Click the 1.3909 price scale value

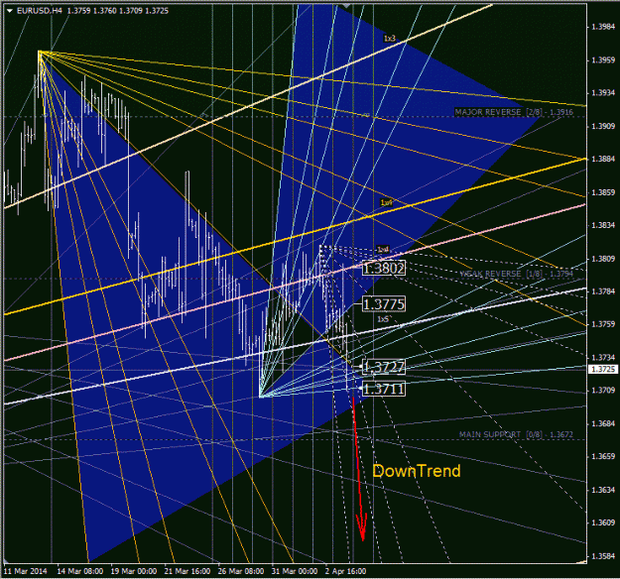pos(603,126)
